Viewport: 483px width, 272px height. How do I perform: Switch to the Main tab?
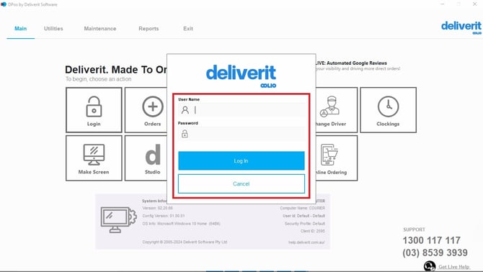(x=21, y=29)
